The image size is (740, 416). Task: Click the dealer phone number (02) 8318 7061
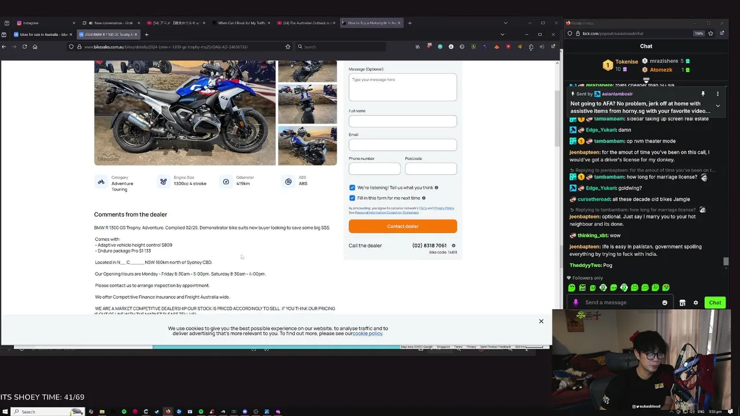coord(430,246)
